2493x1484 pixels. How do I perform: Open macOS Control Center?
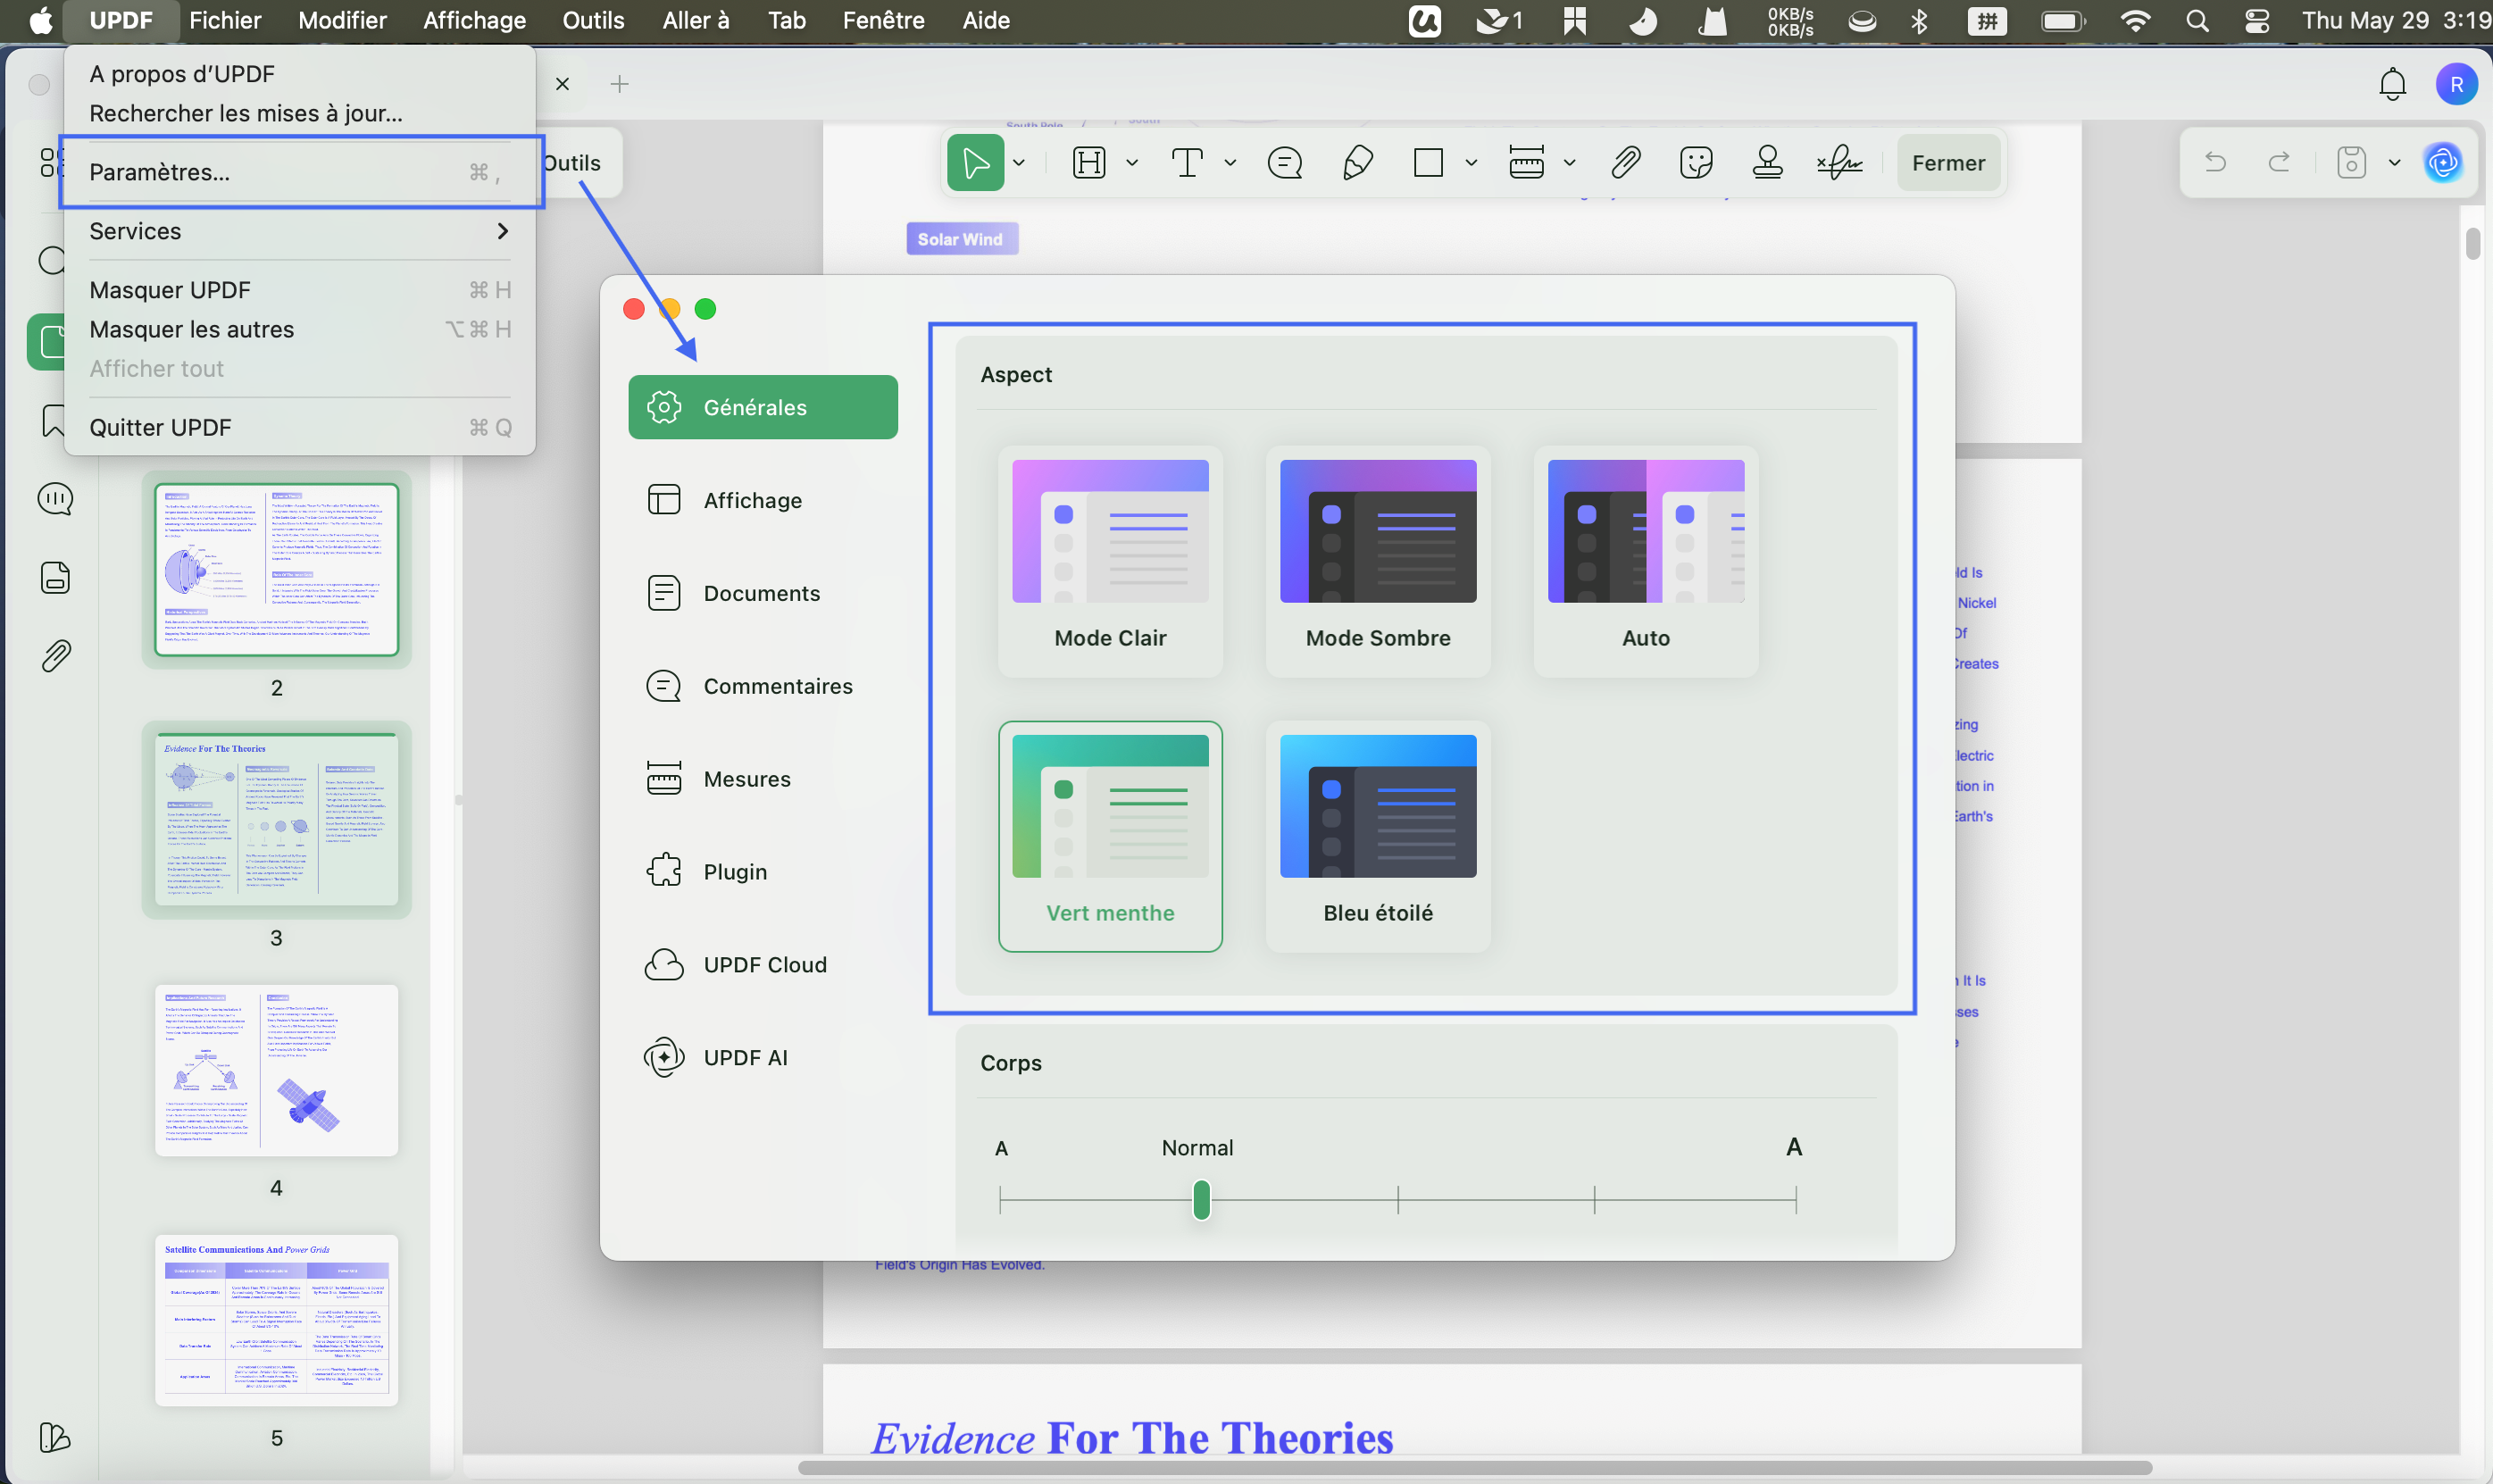point(2256,21)
